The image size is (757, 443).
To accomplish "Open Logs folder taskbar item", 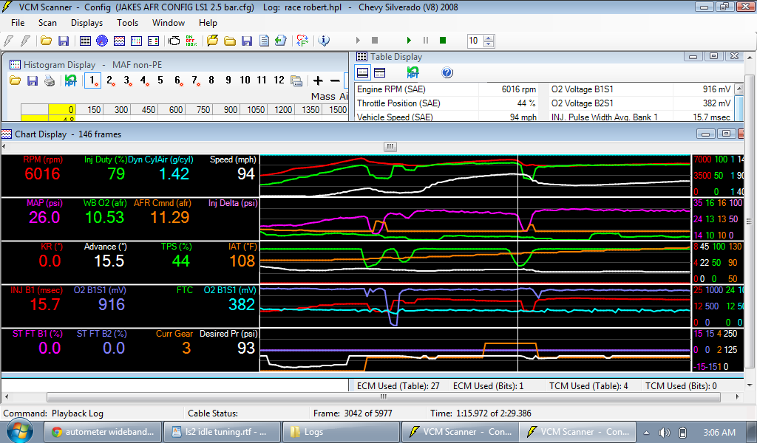I will [341, 432].
